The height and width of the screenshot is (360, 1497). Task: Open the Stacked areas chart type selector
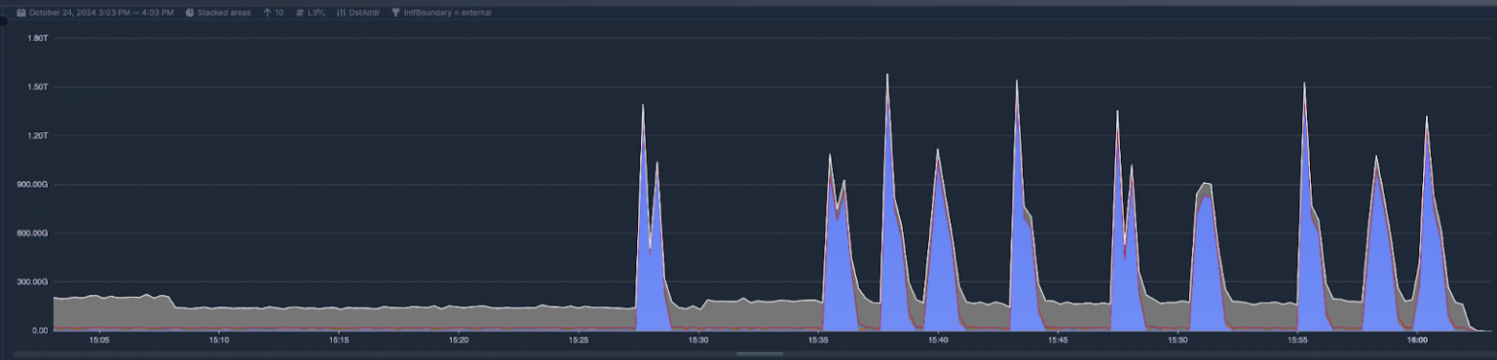pos(225,12)
